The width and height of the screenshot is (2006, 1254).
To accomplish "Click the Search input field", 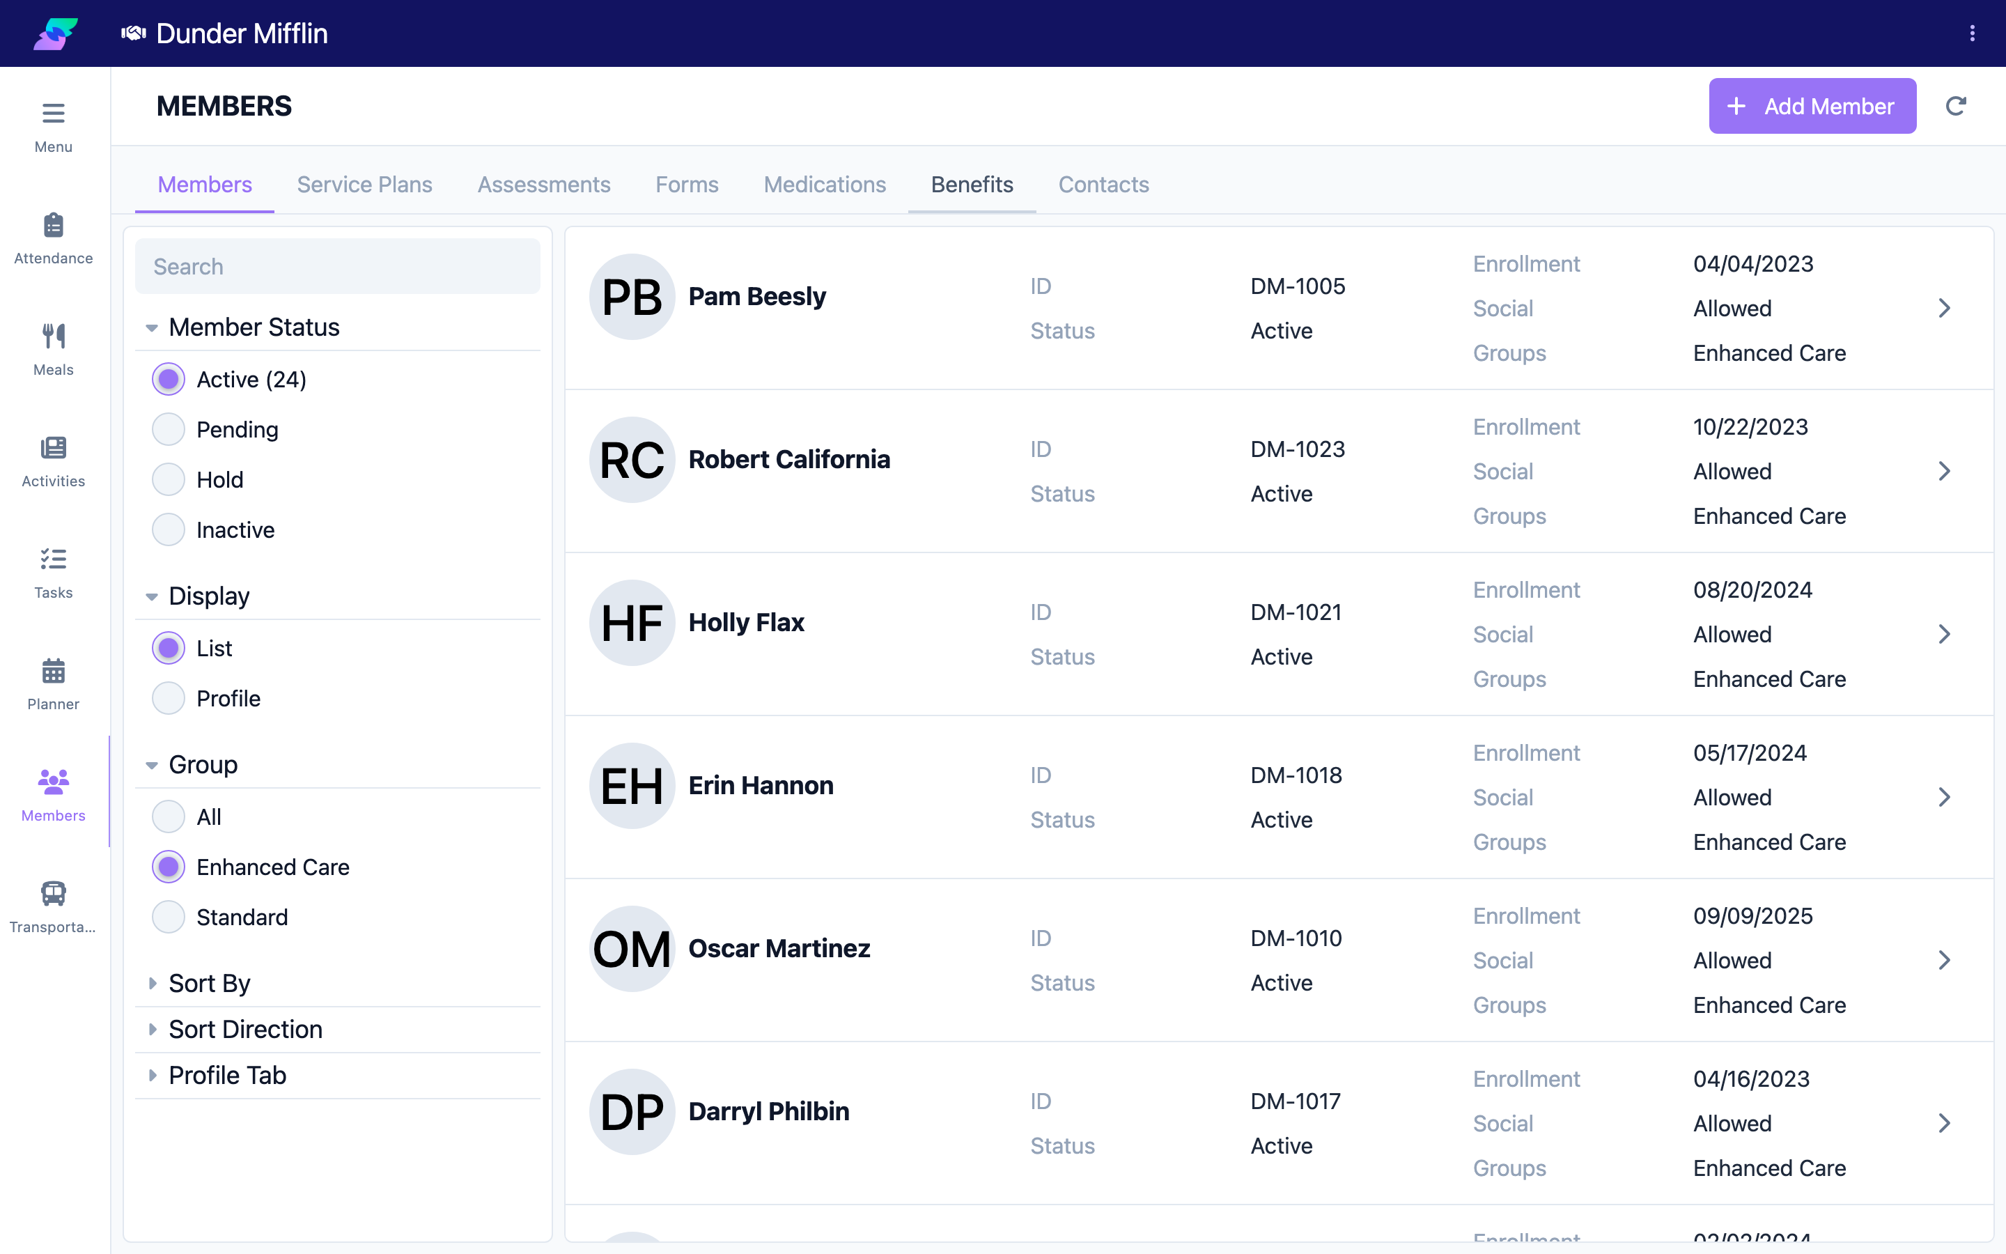I will tap(337, 266).
